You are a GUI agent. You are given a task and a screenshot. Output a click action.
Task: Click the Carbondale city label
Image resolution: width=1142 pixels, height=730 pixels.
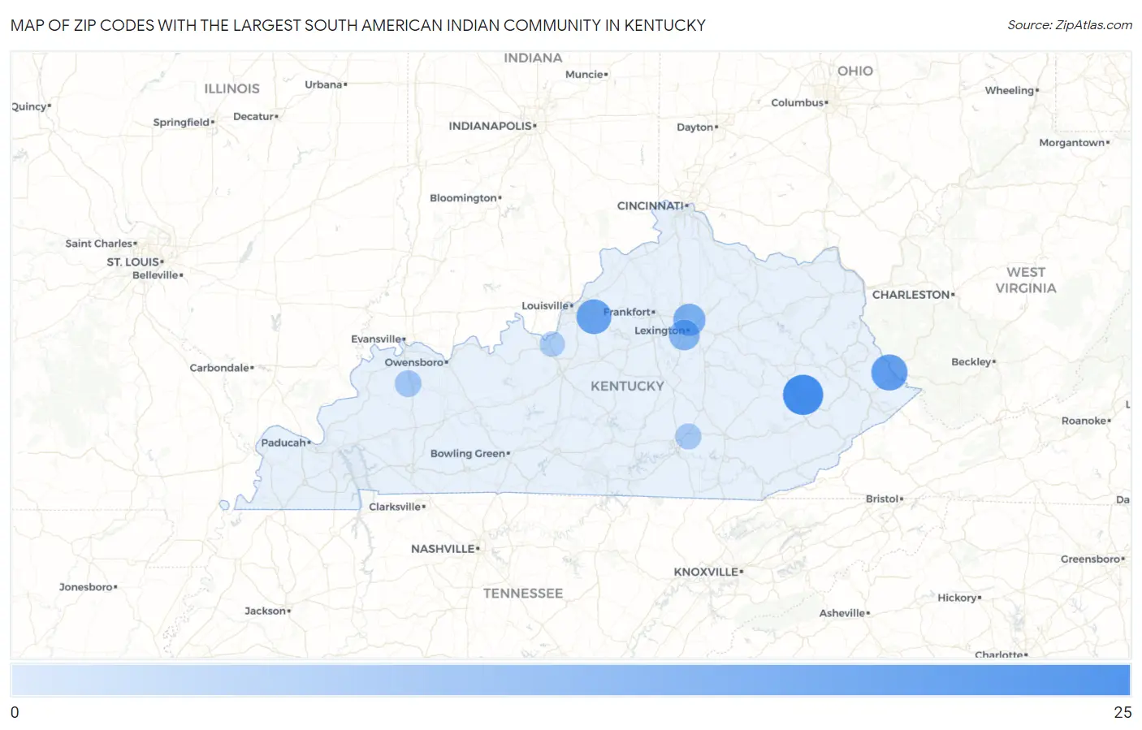[x=219, y=368]
